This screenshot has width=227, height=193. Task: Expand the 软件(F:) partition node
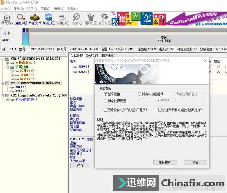tap(12, 71)
